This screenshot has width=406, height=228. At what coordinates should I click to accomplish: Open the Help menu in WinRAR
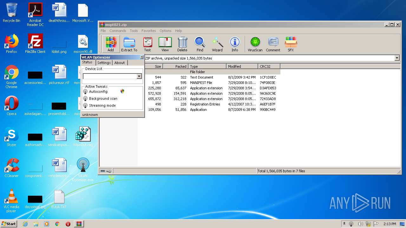click(x=179, y=31)
